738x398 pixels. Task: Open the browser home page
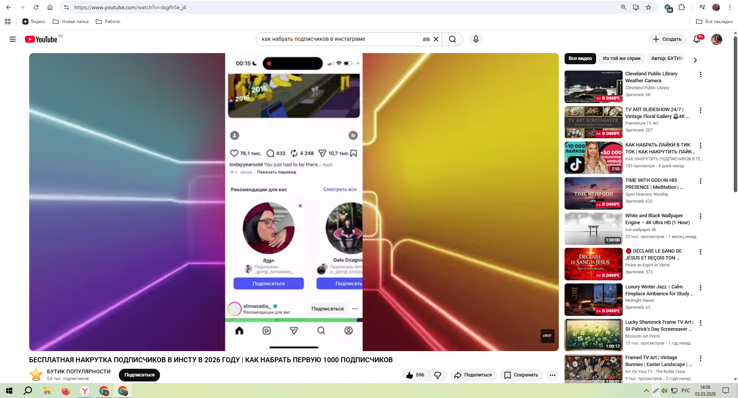50,7
